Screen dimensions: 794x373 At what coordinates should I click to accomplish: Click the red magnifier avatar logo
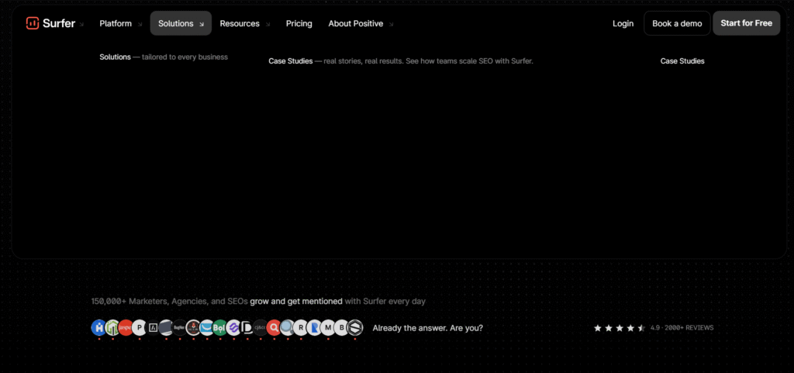click(274, 327)
